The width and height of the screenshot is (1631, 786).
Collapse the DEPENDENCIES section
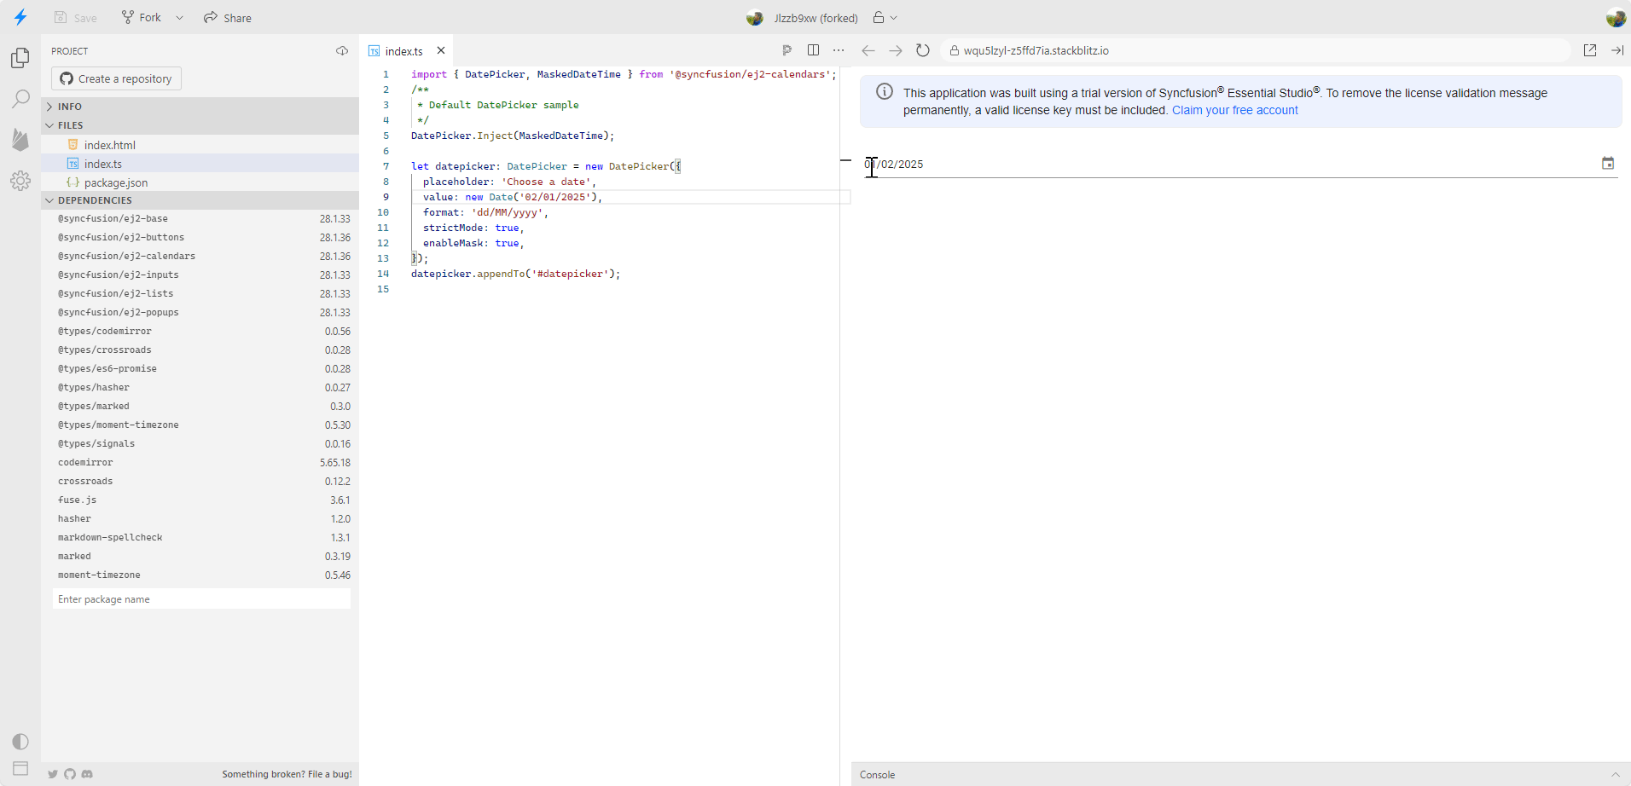pyautogui.click(x=94, y=200)
